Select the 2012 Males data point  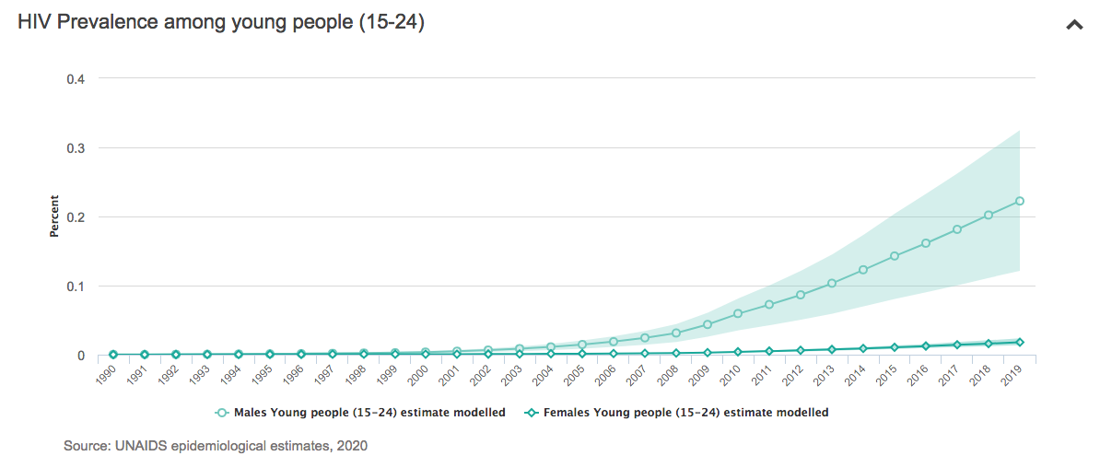pos(801,295)
